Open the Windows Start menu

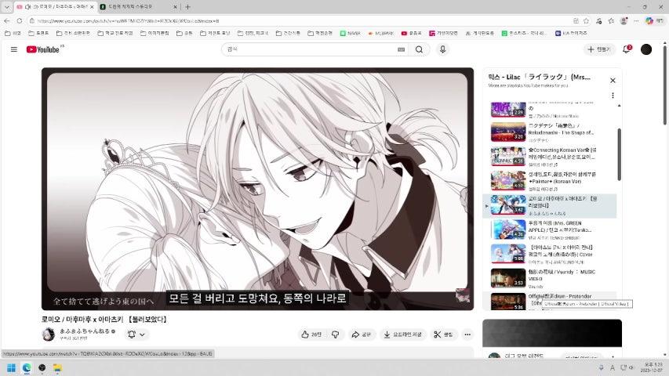[12, 367]
